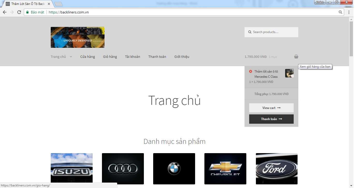Screen dimensions: 355x188
Task: Click the Khách guest profile button
Action: pos(320,2)
